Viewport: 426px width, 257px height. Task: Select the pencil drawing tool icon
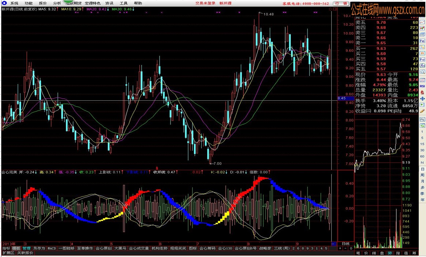422,111
